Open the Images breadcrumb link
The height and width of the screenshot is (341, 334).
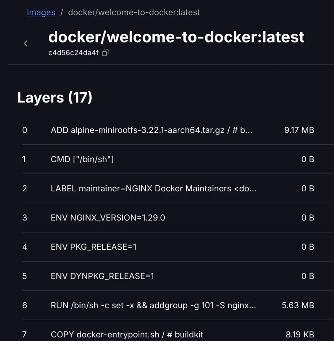[x=41, y=12]
